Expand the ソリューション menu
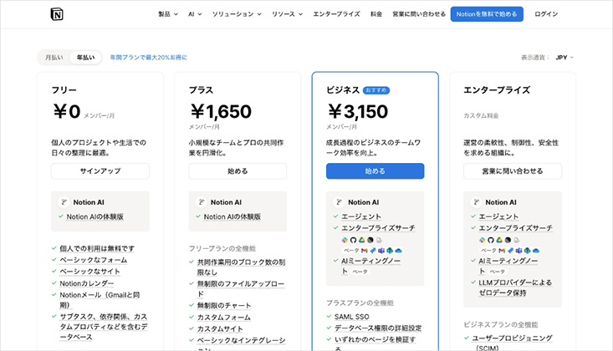This screenshot has height=351, width=613. pyautogui.click(x=237, y=14)
